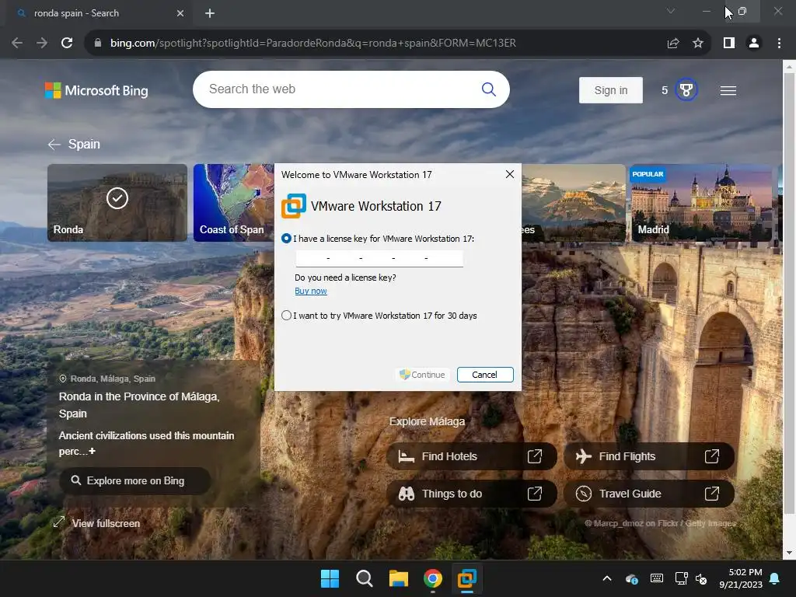Open the Madrid thumbnail card
This screenshot has width=796, height=597.
pos(700,203)
